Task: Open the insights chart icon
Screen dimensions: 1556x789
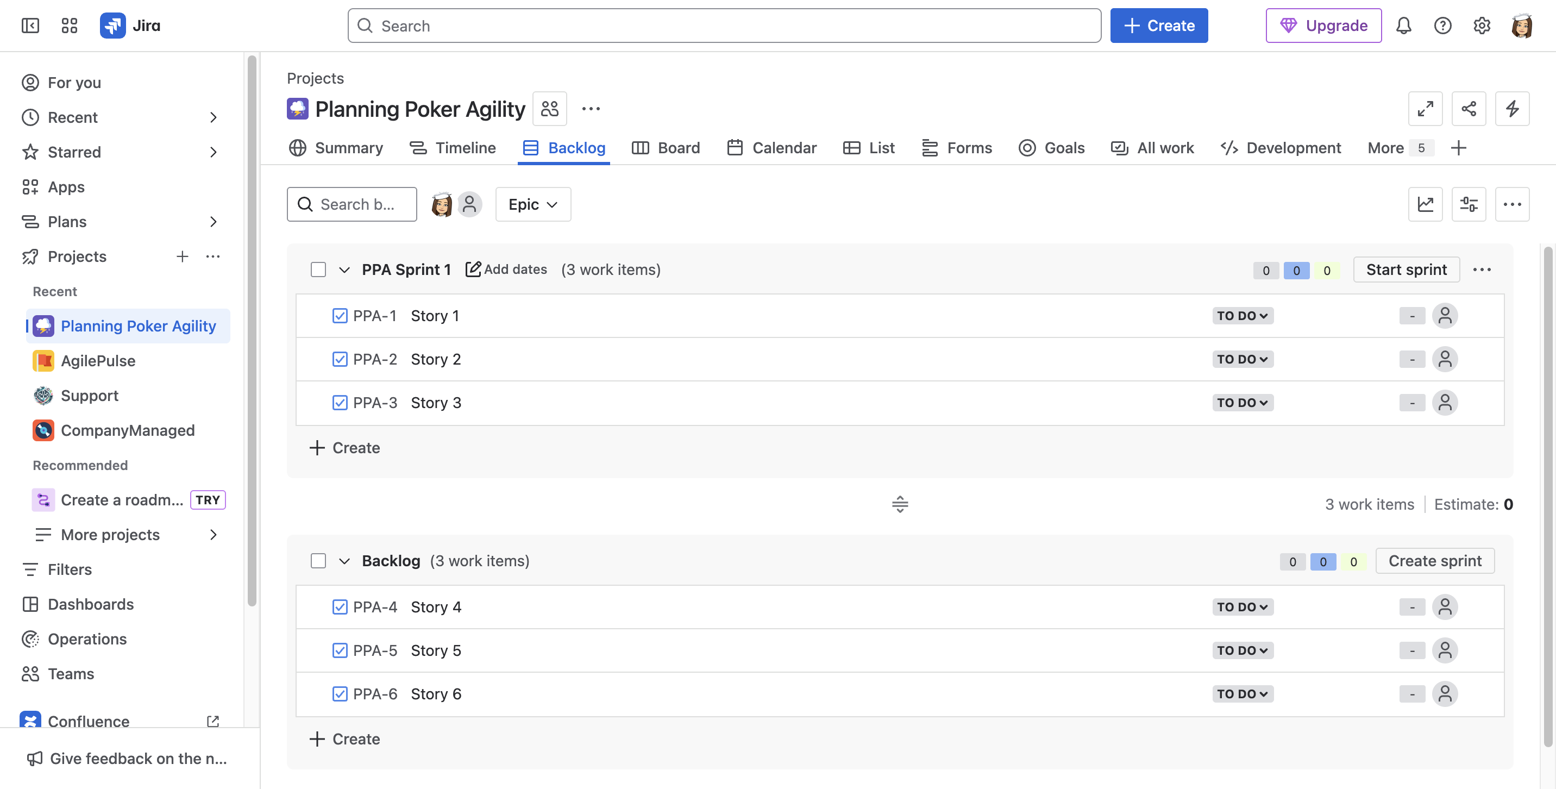Action: [x=1425, y=204]
